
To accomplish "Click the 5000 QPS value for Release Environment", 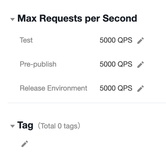I will point(116,88).
